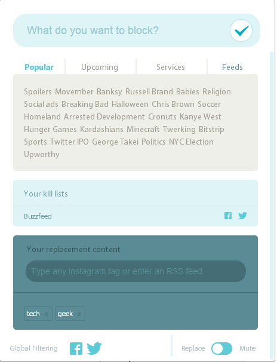The height and width of the screenshot is (362, 277).
Task: Select Upworthy popular keyword
Action: [42, 155]
